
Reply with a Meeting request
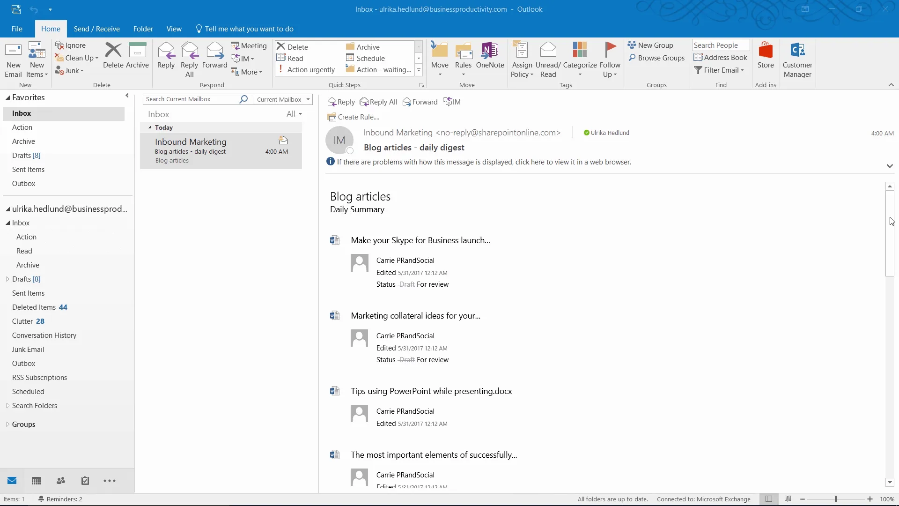249,45
